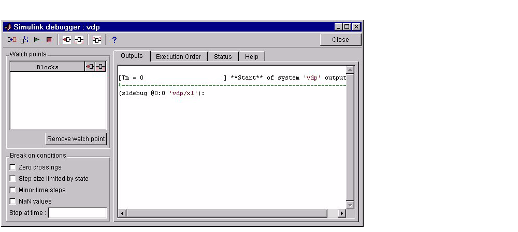Click the Stop at time input field

click(x=77, y=213)
